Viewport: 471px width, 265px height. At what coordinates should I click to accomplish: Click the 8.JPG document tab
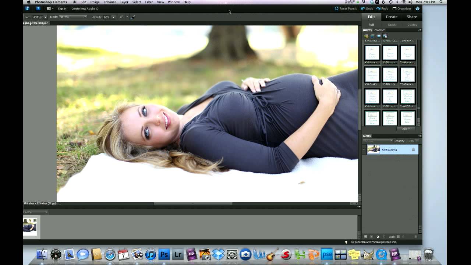[x=36, y=23]
